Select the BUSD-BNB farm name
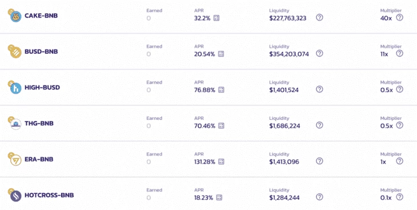Viewport: 417px width, 210px height. 41,51
